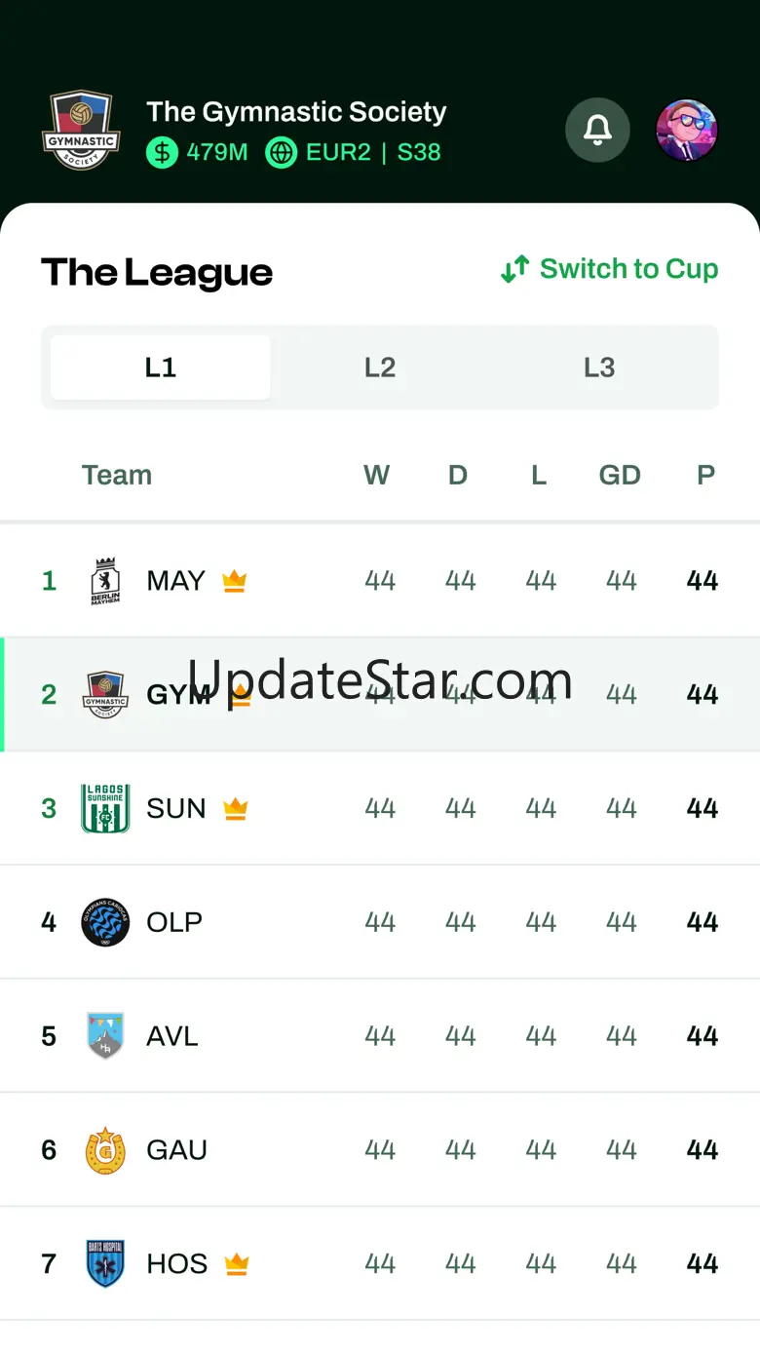
Task: Open the GYM team row
Action: coord(380,694)
